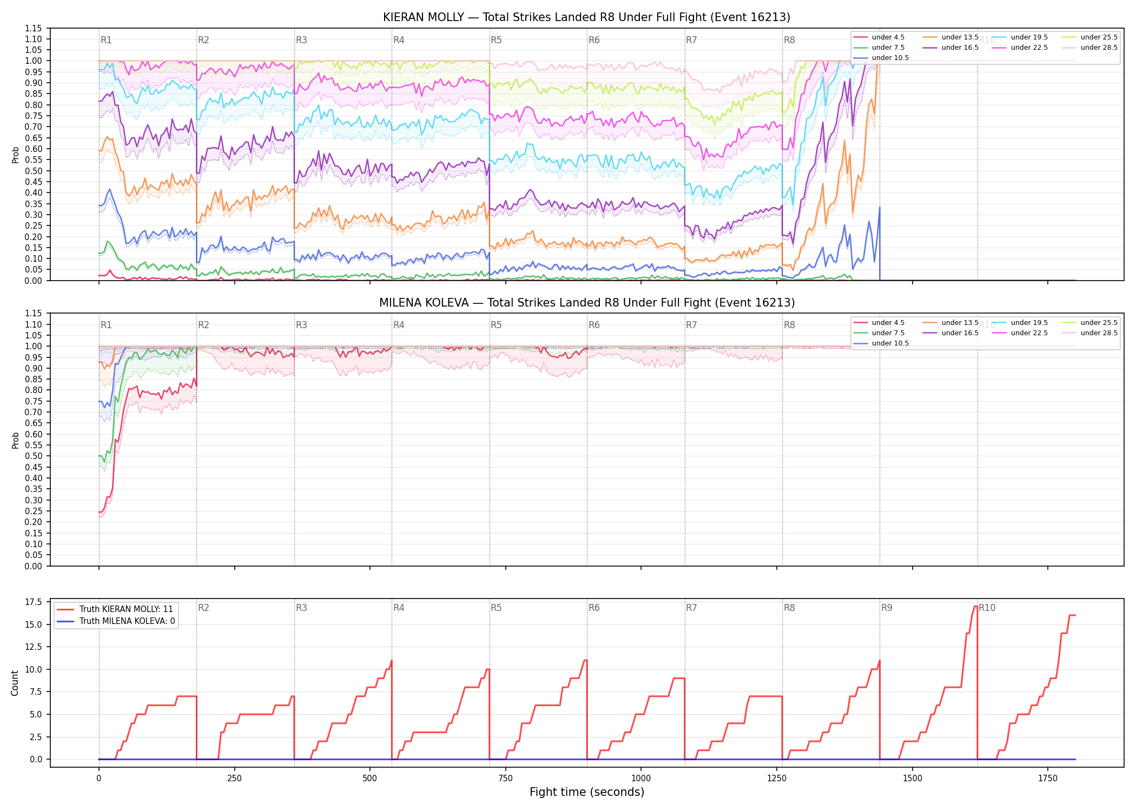Viewport: 1136px width, 811px height.
Task: Click the 17.5 tick on the Count axis
Action: pos(34,602)
